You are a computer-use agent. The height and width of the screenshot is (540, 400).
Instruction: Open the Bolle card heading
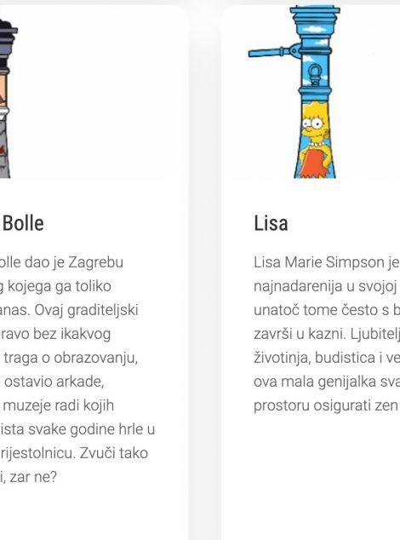pos(22,223)
